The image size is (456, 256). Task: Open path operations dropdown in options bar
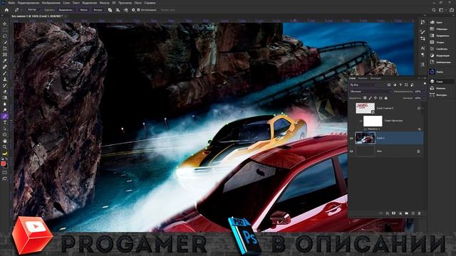[110, 10]
